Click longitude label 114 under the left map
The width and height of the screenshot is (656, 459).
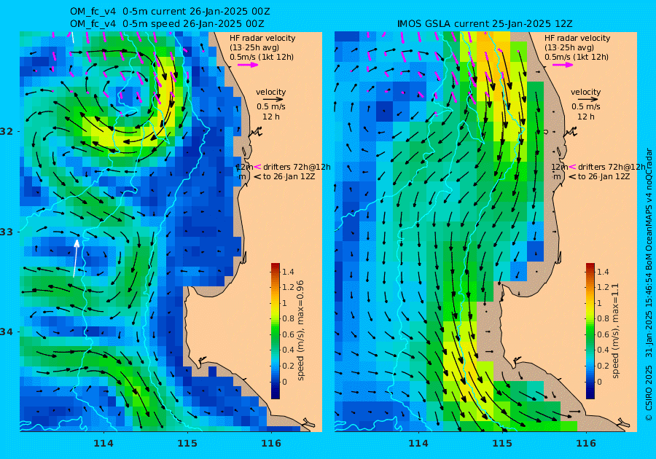(104, 444)
